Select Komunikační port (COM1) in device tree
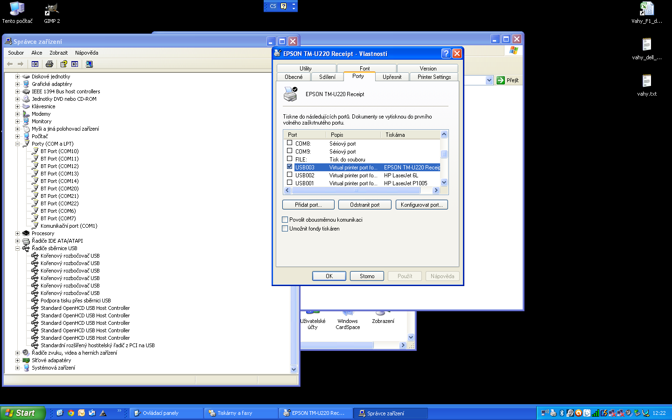The width and height of the screenshot is (672, 420). pos(69,226)
